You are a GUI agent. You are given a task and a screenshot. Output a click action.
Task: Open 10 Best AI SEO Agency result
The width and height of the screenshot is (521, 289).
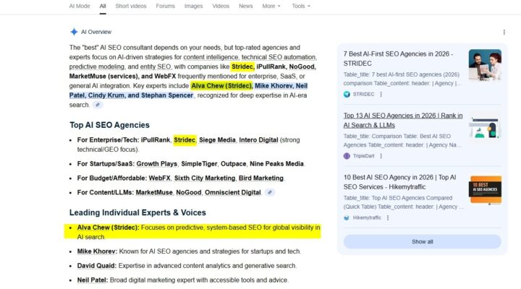399,182
